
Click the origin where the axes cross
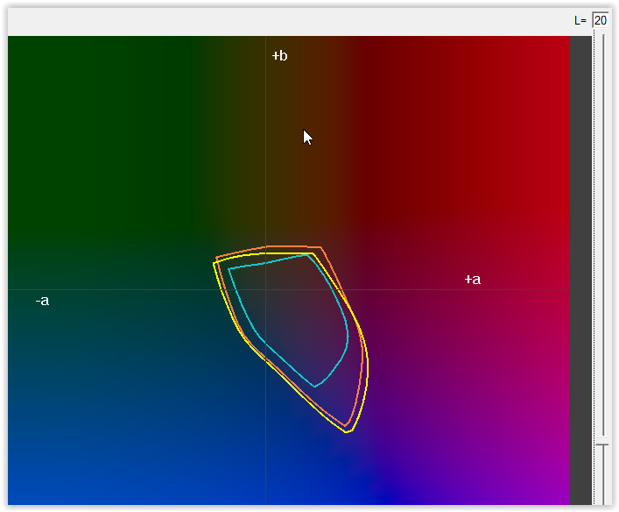[265, 289]
